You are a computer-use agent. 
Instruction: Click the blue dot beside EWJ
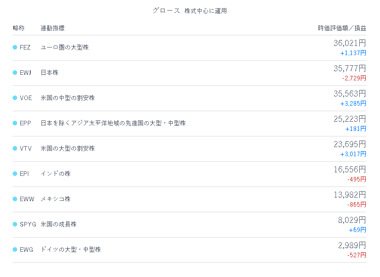point(15,72)
